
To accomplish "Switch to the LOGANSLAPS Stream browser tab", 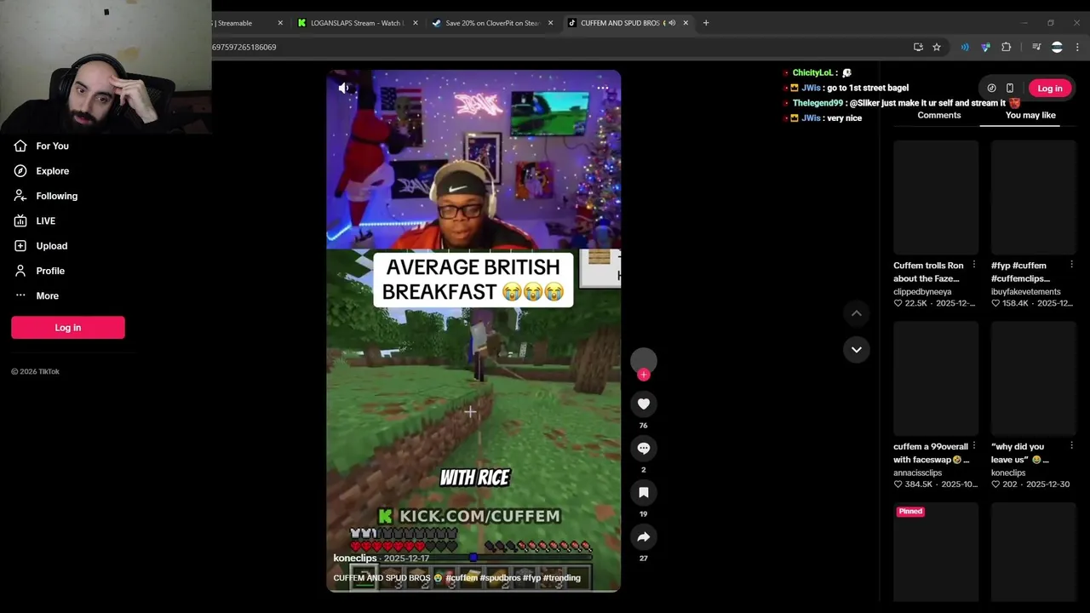I will click(356, 23).
